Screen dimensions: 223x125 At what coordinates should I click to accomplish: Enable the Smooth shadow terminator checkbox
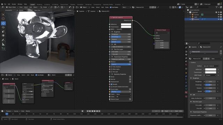coord(111,87)
